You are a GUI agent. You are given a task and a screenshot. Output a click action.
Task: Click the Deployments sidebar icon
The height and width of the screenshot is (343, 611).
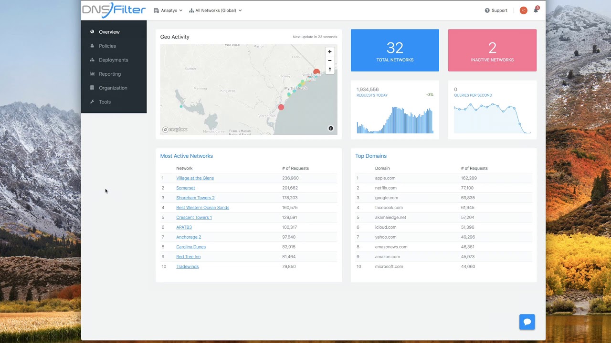click(92, 60)
